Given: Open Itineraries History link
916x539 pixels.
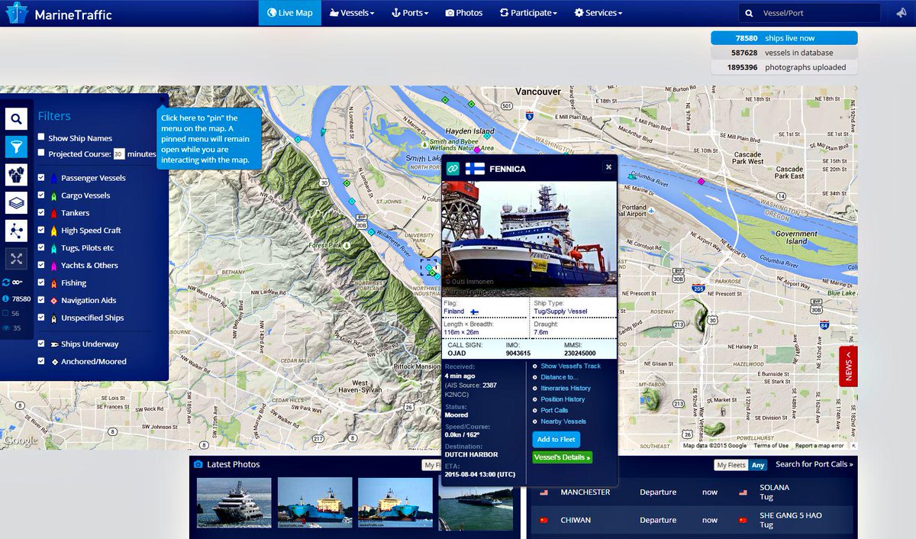Looking at the screenshot, I should [566, 388].
